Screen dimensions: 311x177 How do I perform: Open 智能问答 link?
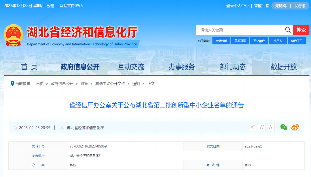(261, 6)
